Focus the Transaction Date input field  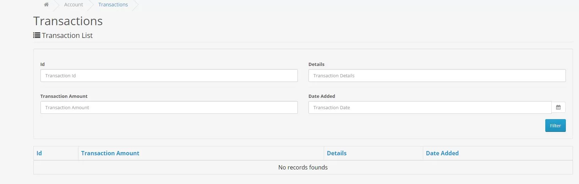[430, 107]
